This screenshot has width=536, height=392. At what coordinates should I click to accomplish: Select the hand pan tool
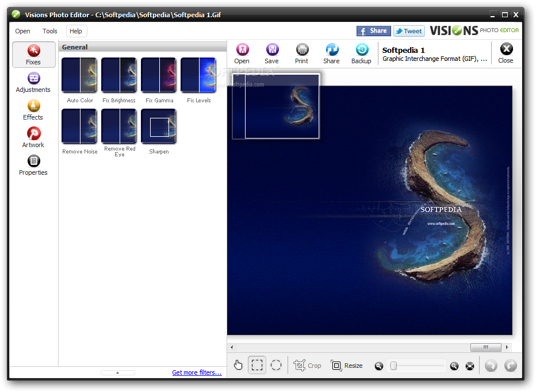pyautogui.click(x=238, y=366)
